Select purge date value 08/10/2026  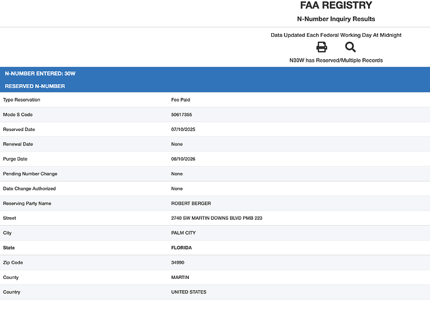(183, 159)
